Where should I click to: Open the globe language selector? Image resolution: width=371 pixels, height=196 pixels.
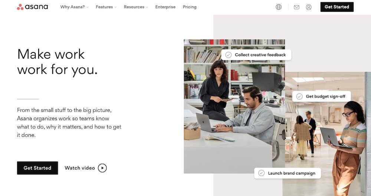279,7
